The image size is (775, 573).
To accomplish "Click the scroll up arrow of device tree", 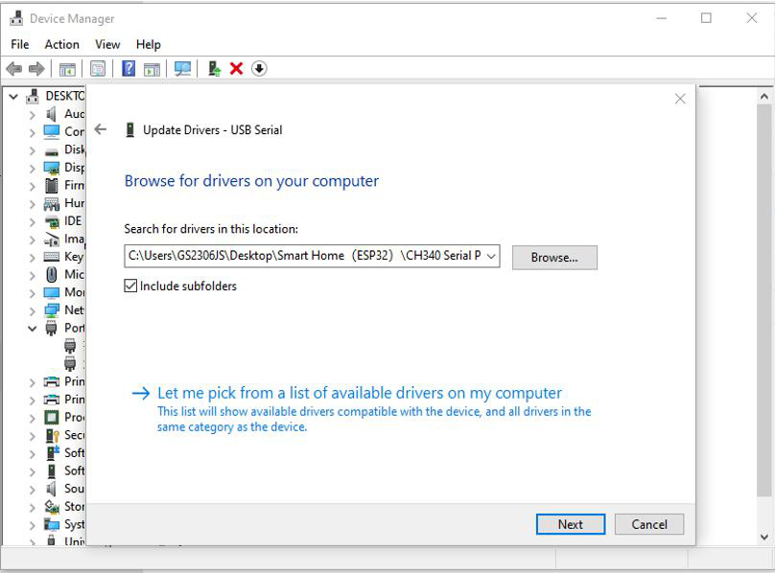I will [764, 97].
